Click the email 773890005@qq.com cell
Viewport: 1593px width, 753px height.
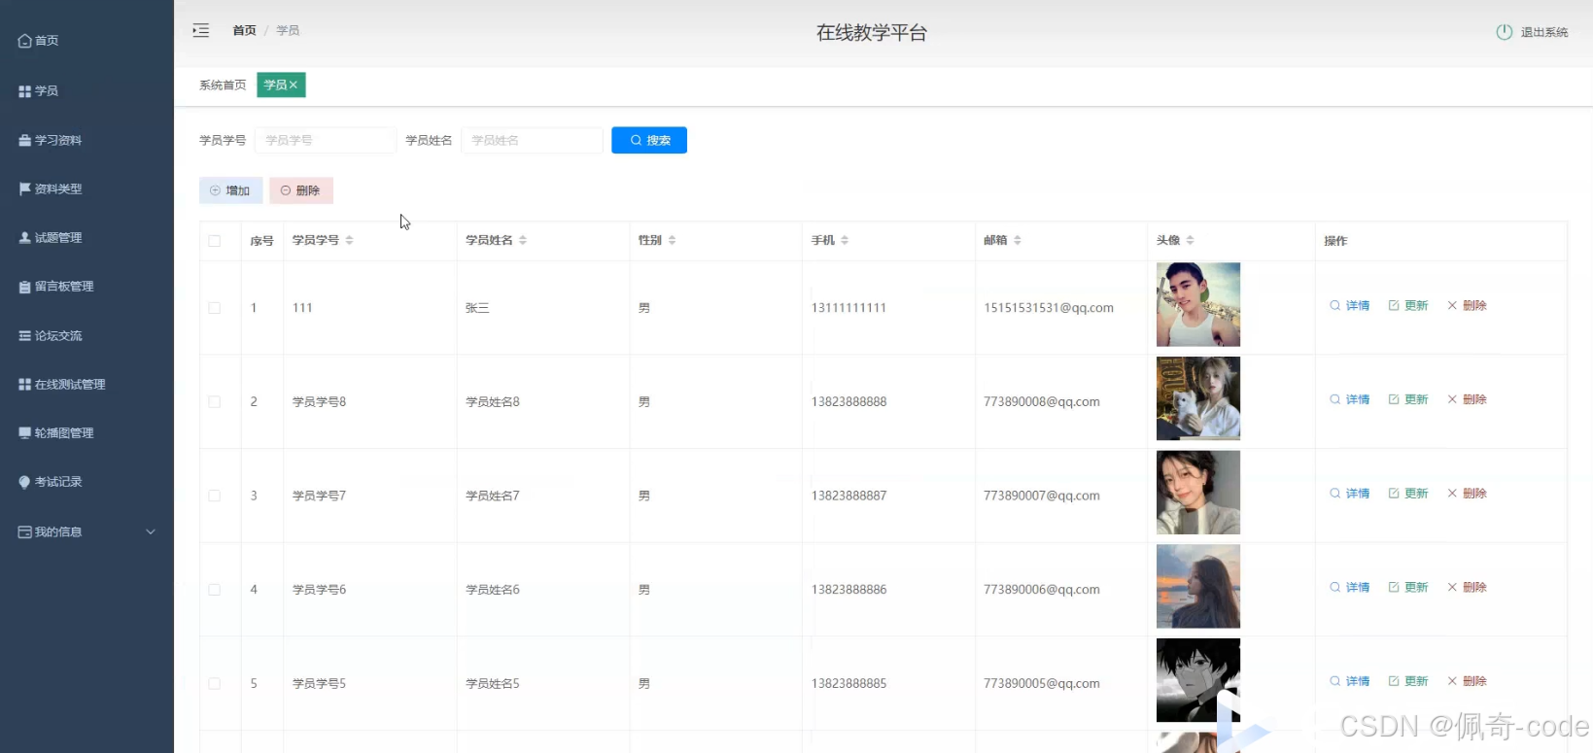click(x=1042, y=684)
